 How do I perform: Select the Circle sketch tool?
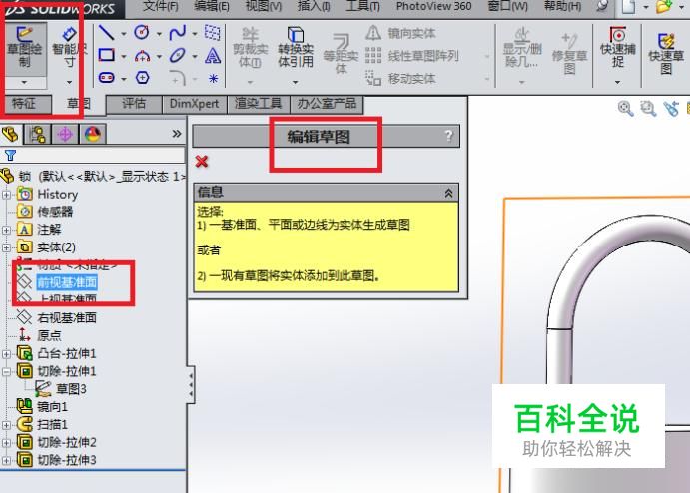click(x=142, y=33)
